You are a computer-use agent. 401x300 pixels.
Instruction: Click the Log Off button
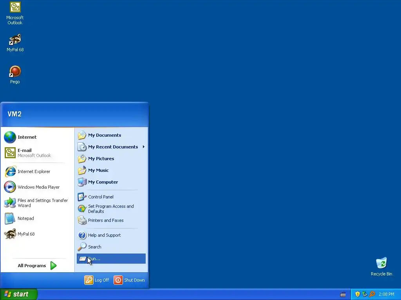[97, 280]
